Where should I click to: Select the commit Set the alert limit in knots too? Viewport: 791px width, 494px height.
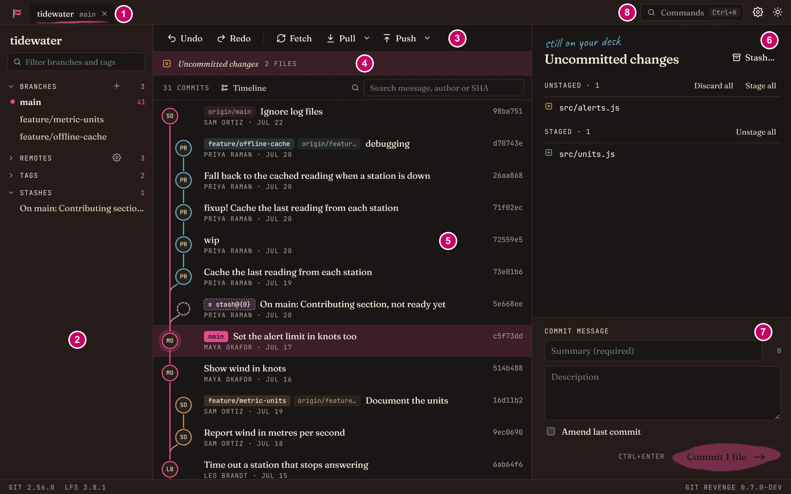[342, 341]
